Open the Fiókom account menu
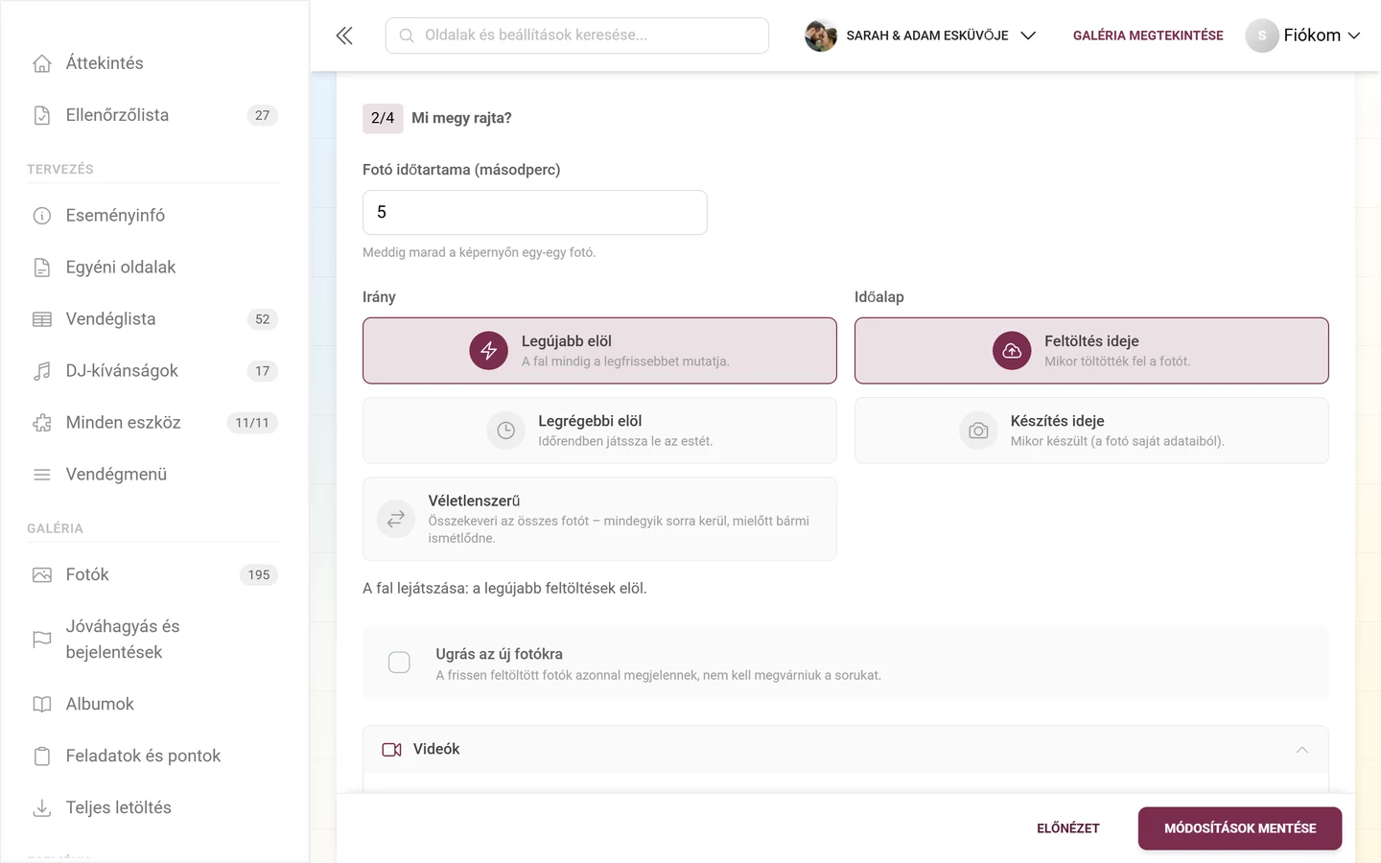Viewport: 1381px width, 863px height. point(1303,35)
